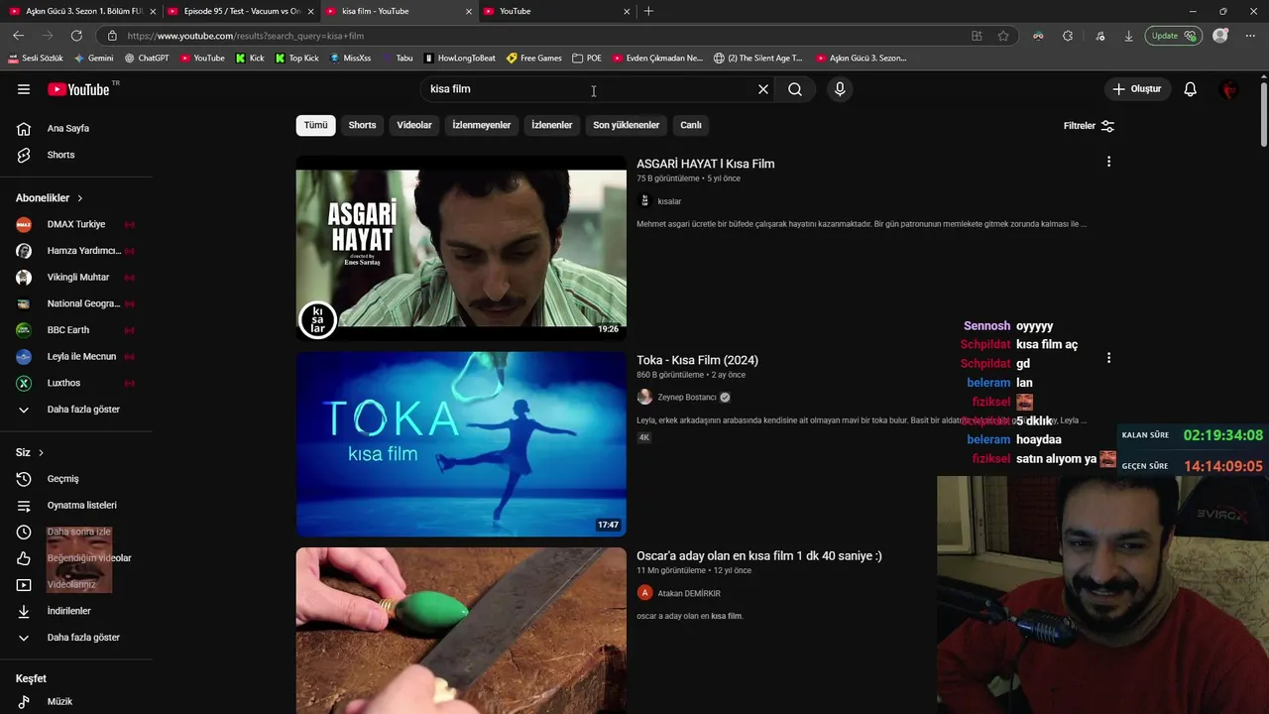Open more options for the Toka video
The image size is (1269, 714).
(1108, 358)
